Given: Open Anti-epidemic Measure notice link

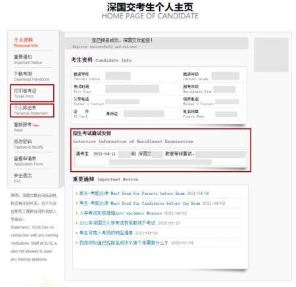Looking at the screenshot, I should (133, 213).
